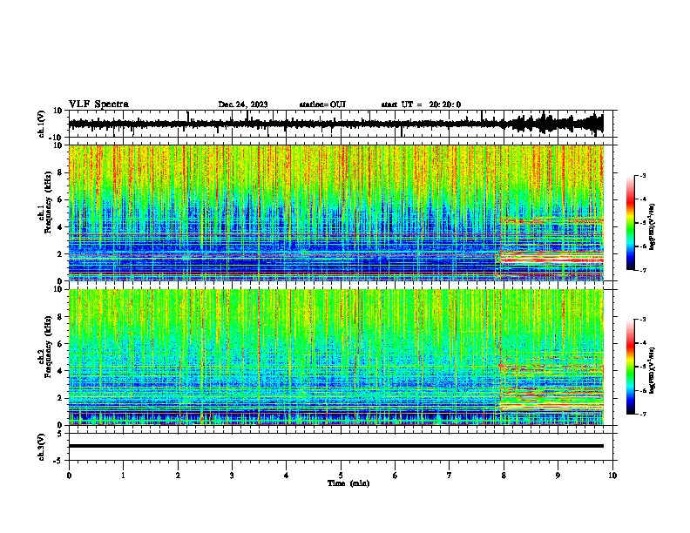Pick the ch.2 spectrogram color scale bar
The height and width of the screenshot is (533, 690).
coord(630,367)
